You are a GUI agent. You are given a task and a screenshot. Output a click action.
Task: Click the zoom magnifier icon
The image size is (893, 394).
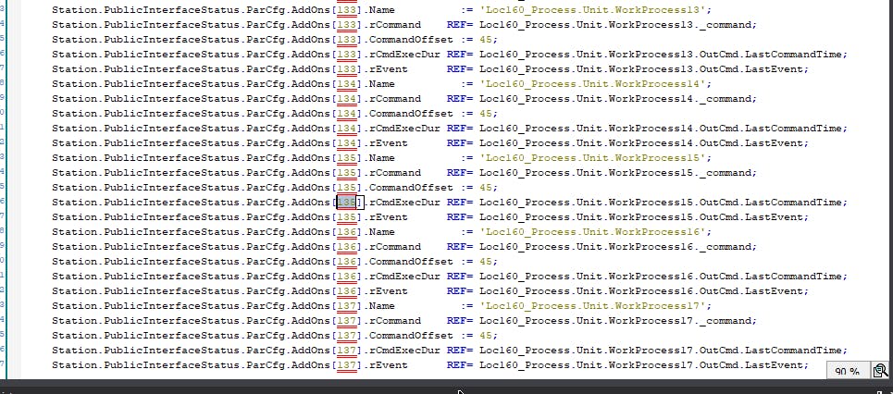click(880, 370)
